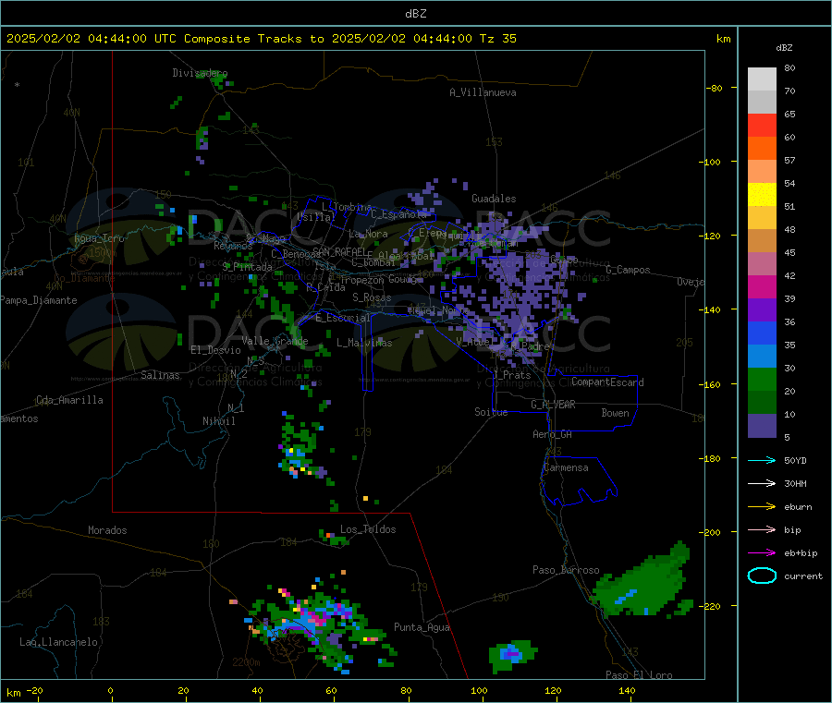Click the white 30HM arrow legend icon
832x703 pixels.
pos(762,483)
